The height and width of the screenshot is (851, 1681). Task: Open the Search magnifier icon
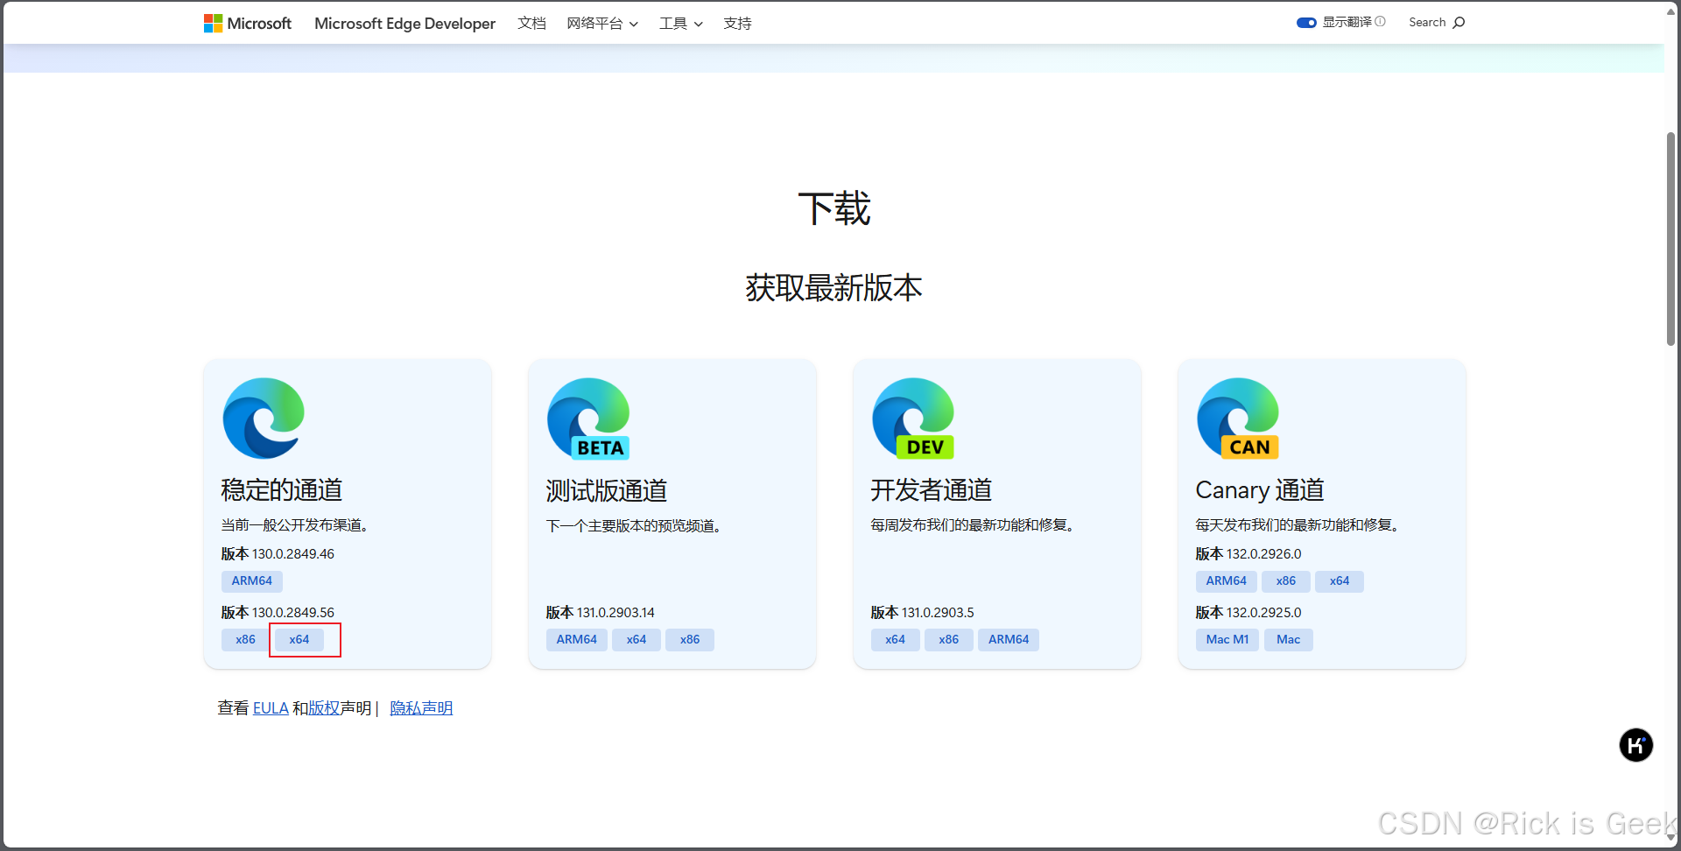coord(1459,23)
